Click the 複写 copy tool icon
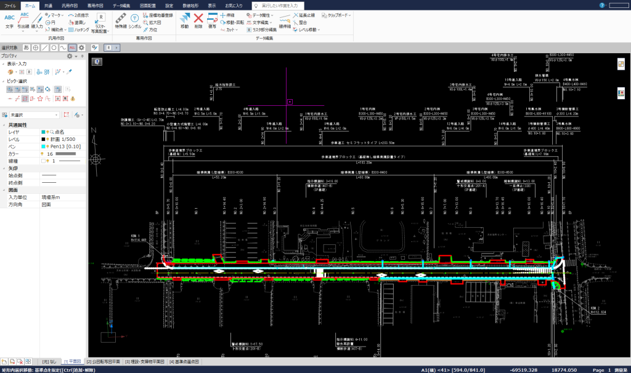631x373 pixels. [x=212, y=20]
